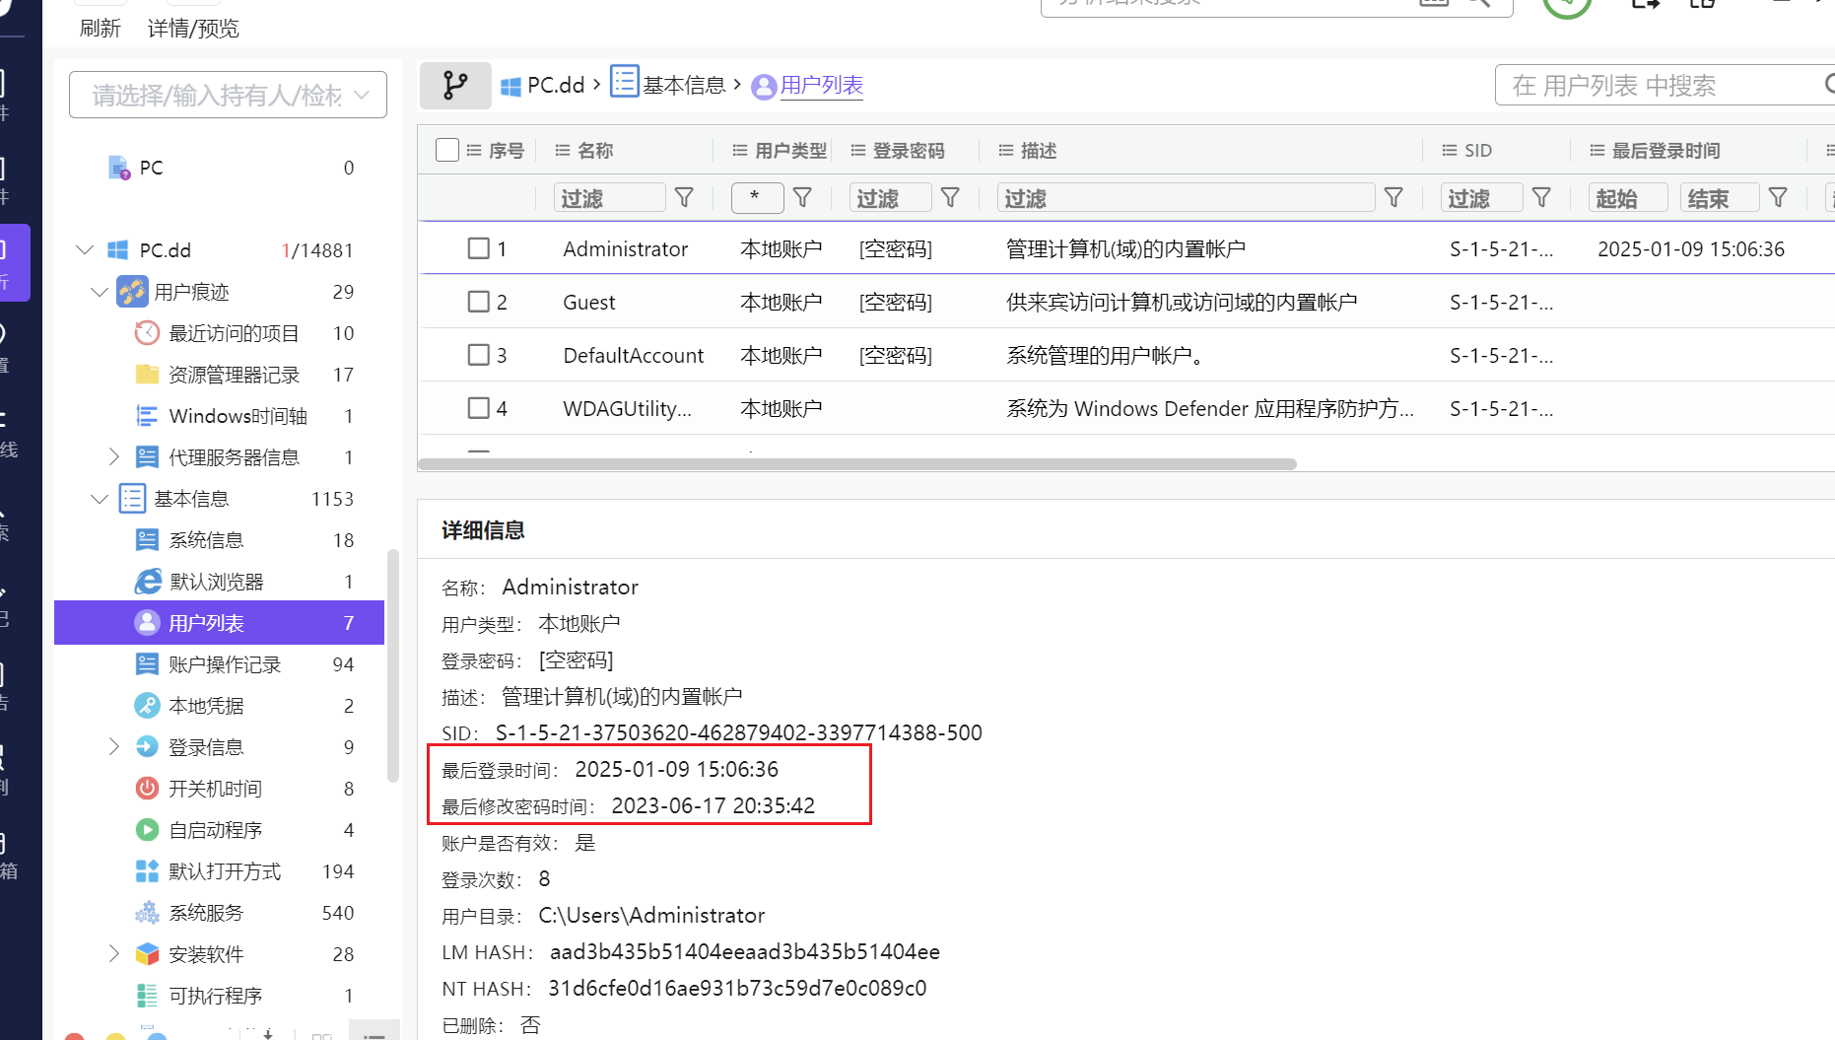
Task: Click the filter funnel icon for 名称 column
Action: tap(684, 198)
